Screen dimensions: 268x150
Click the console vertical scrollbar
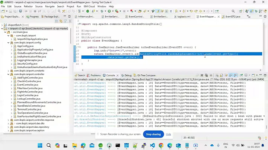tap(266, 127)
